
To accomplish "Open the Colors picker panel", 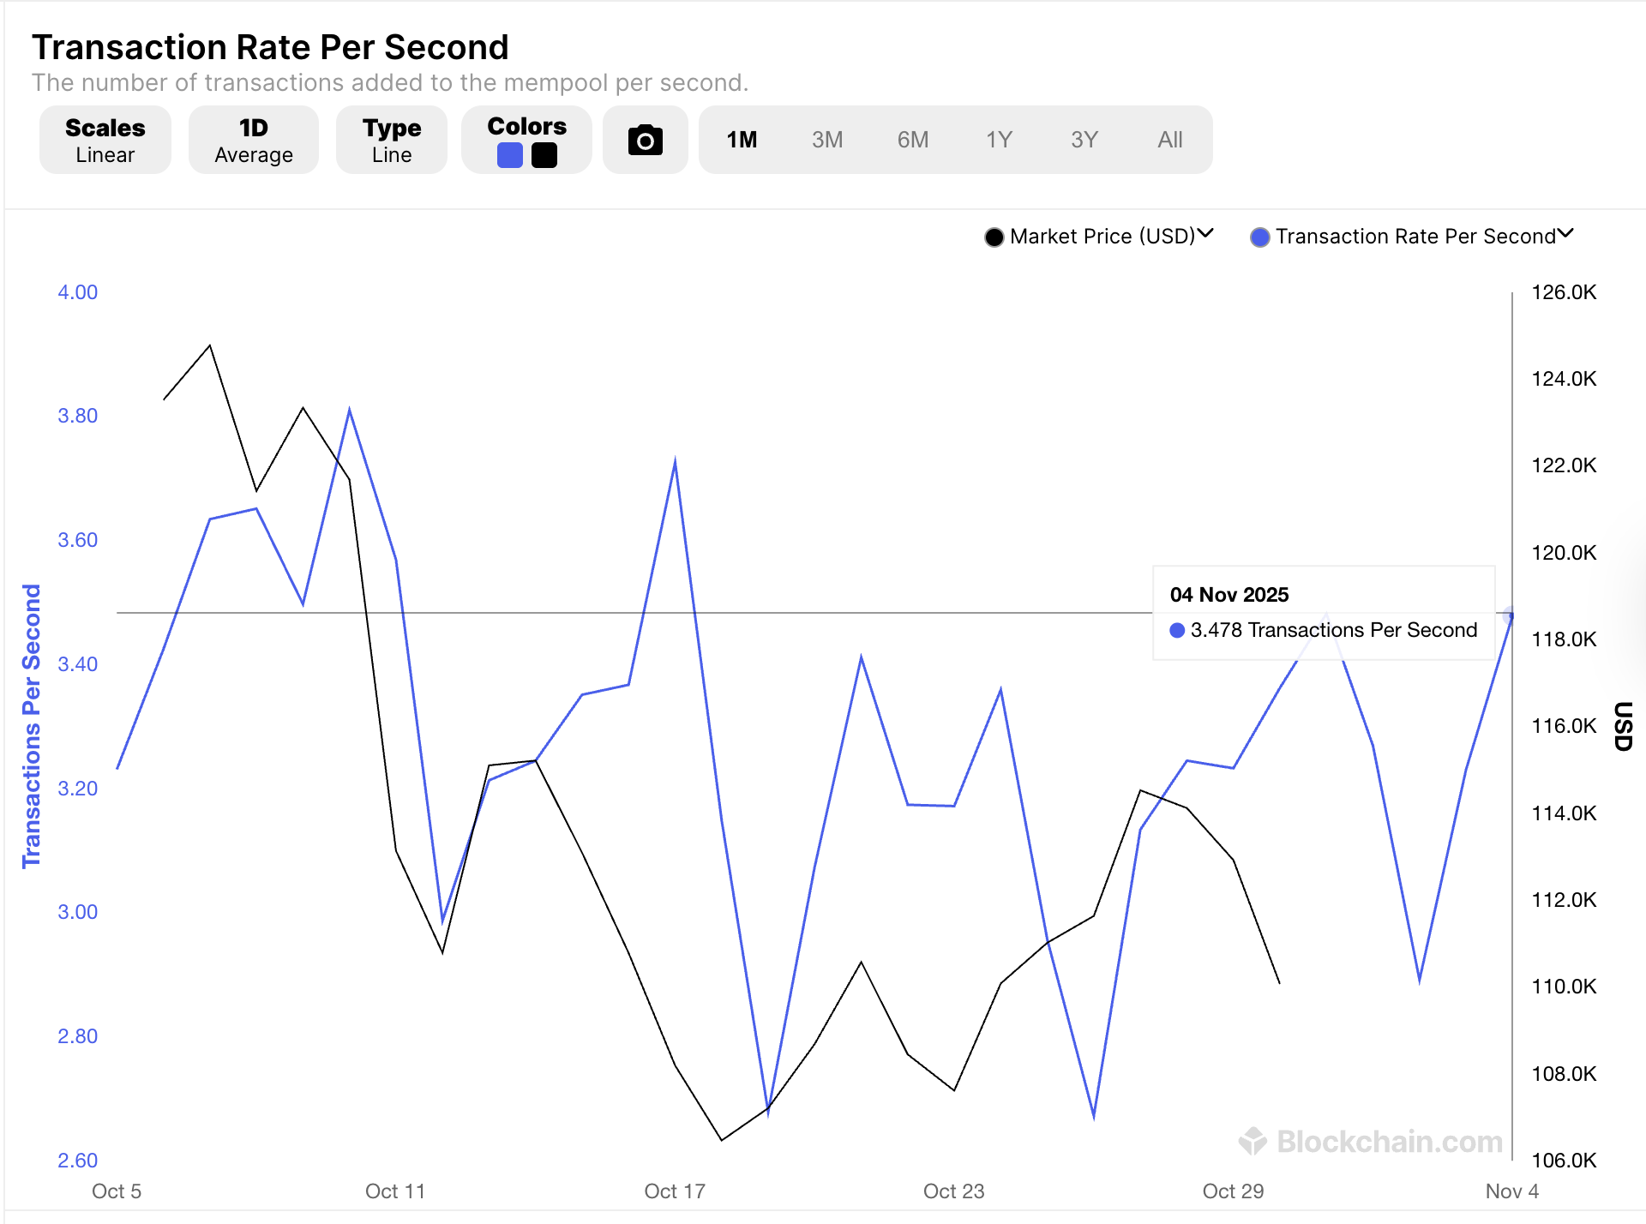I will coord(526,139).
